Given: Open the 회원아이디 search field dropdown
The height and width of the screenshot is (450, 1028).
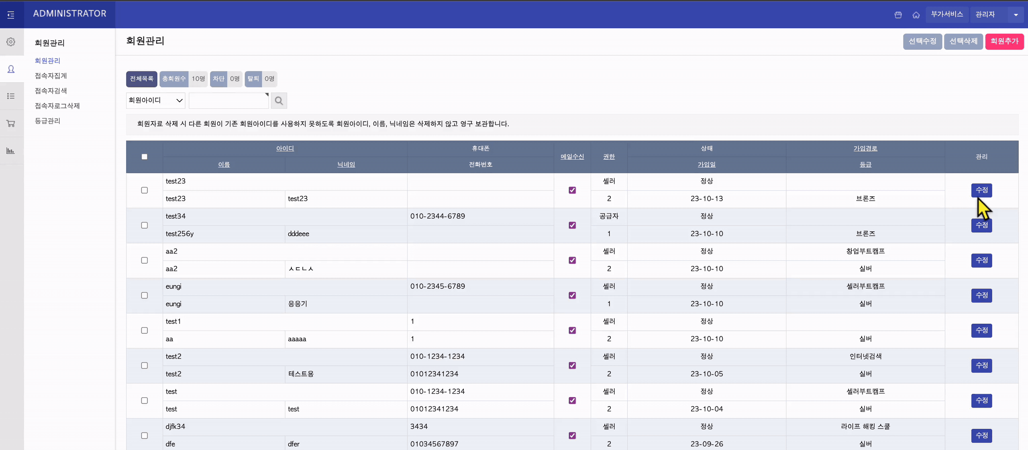Looking at the screenshot, I should point(155,100).
